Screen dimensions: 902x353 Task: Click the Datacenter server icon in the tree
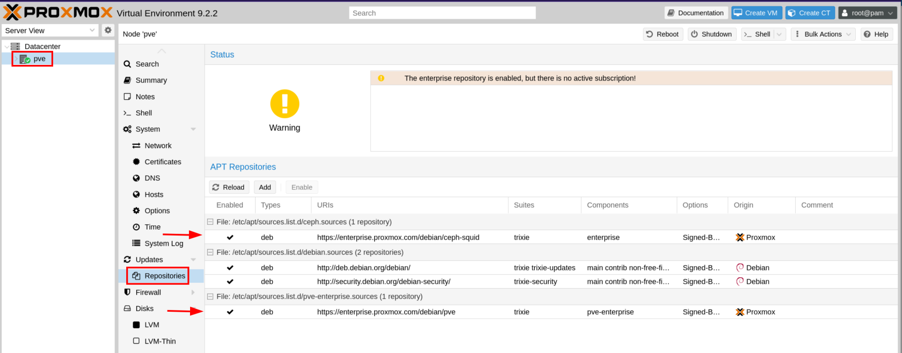(16, 46)
